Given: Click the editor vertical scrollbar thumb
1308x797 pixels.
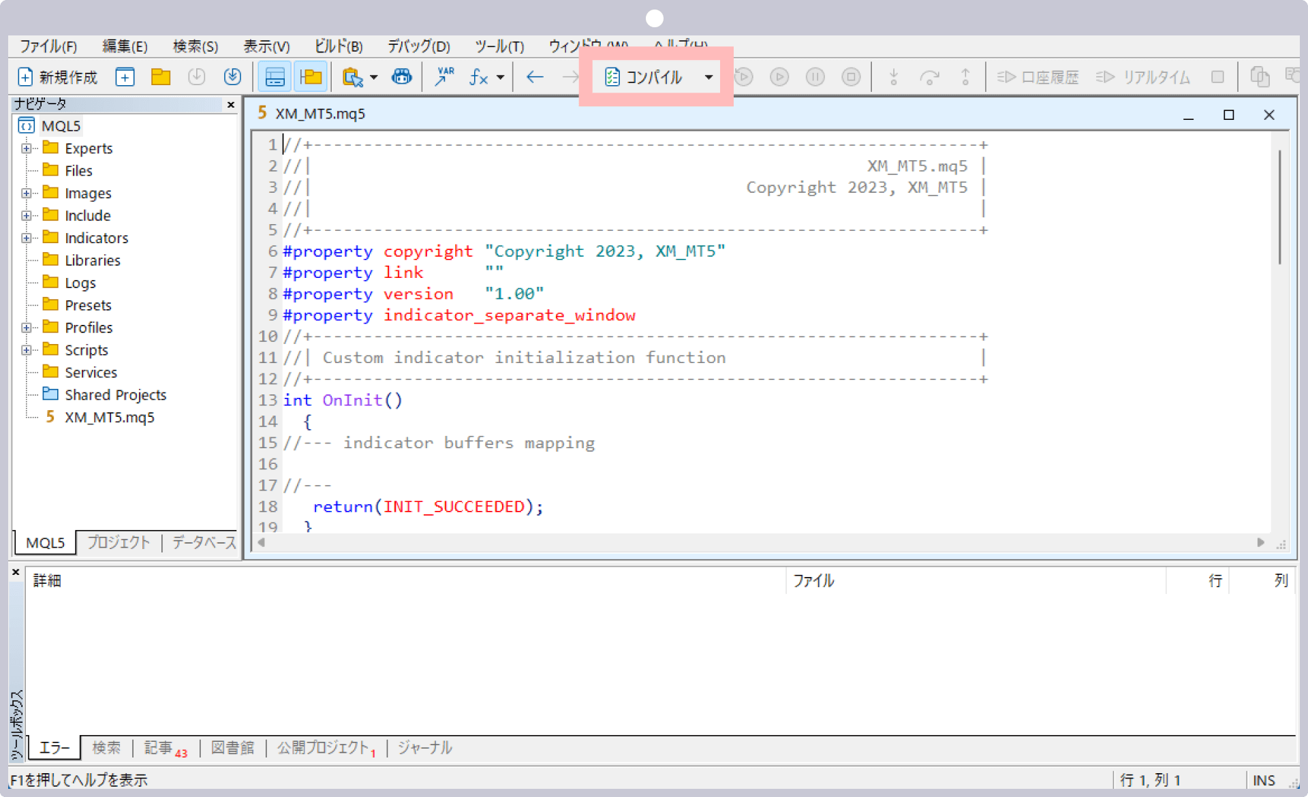Looking at the screenshot, I should (x=1280, y=206).
